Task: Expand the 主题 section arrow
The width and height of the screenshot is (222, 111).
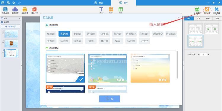Action: point(20,18)
